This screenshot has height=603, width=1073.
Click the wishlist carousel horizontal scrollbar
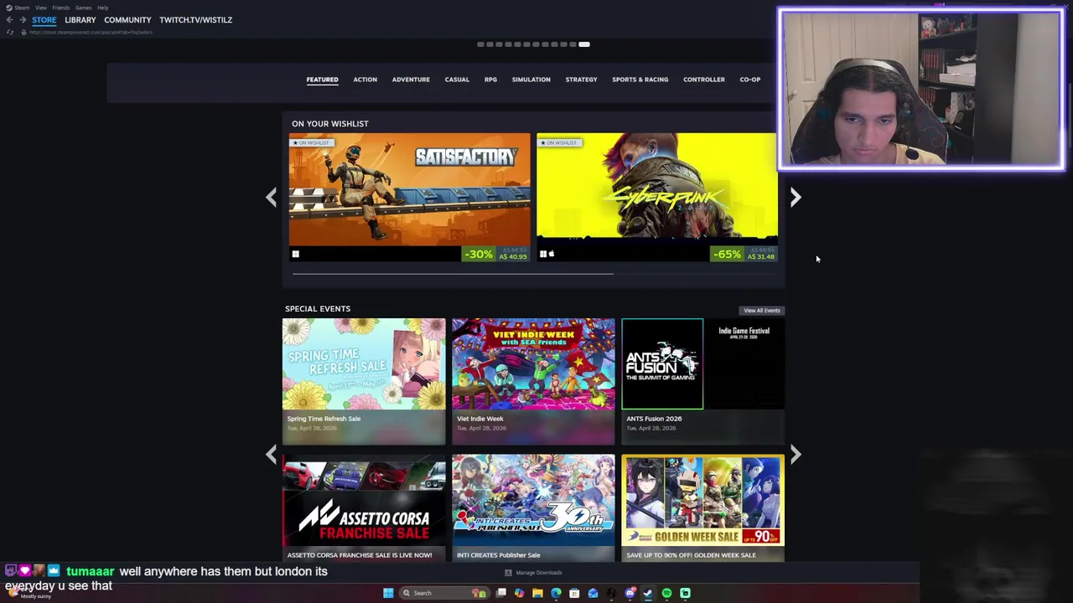(x=453, y=273)
